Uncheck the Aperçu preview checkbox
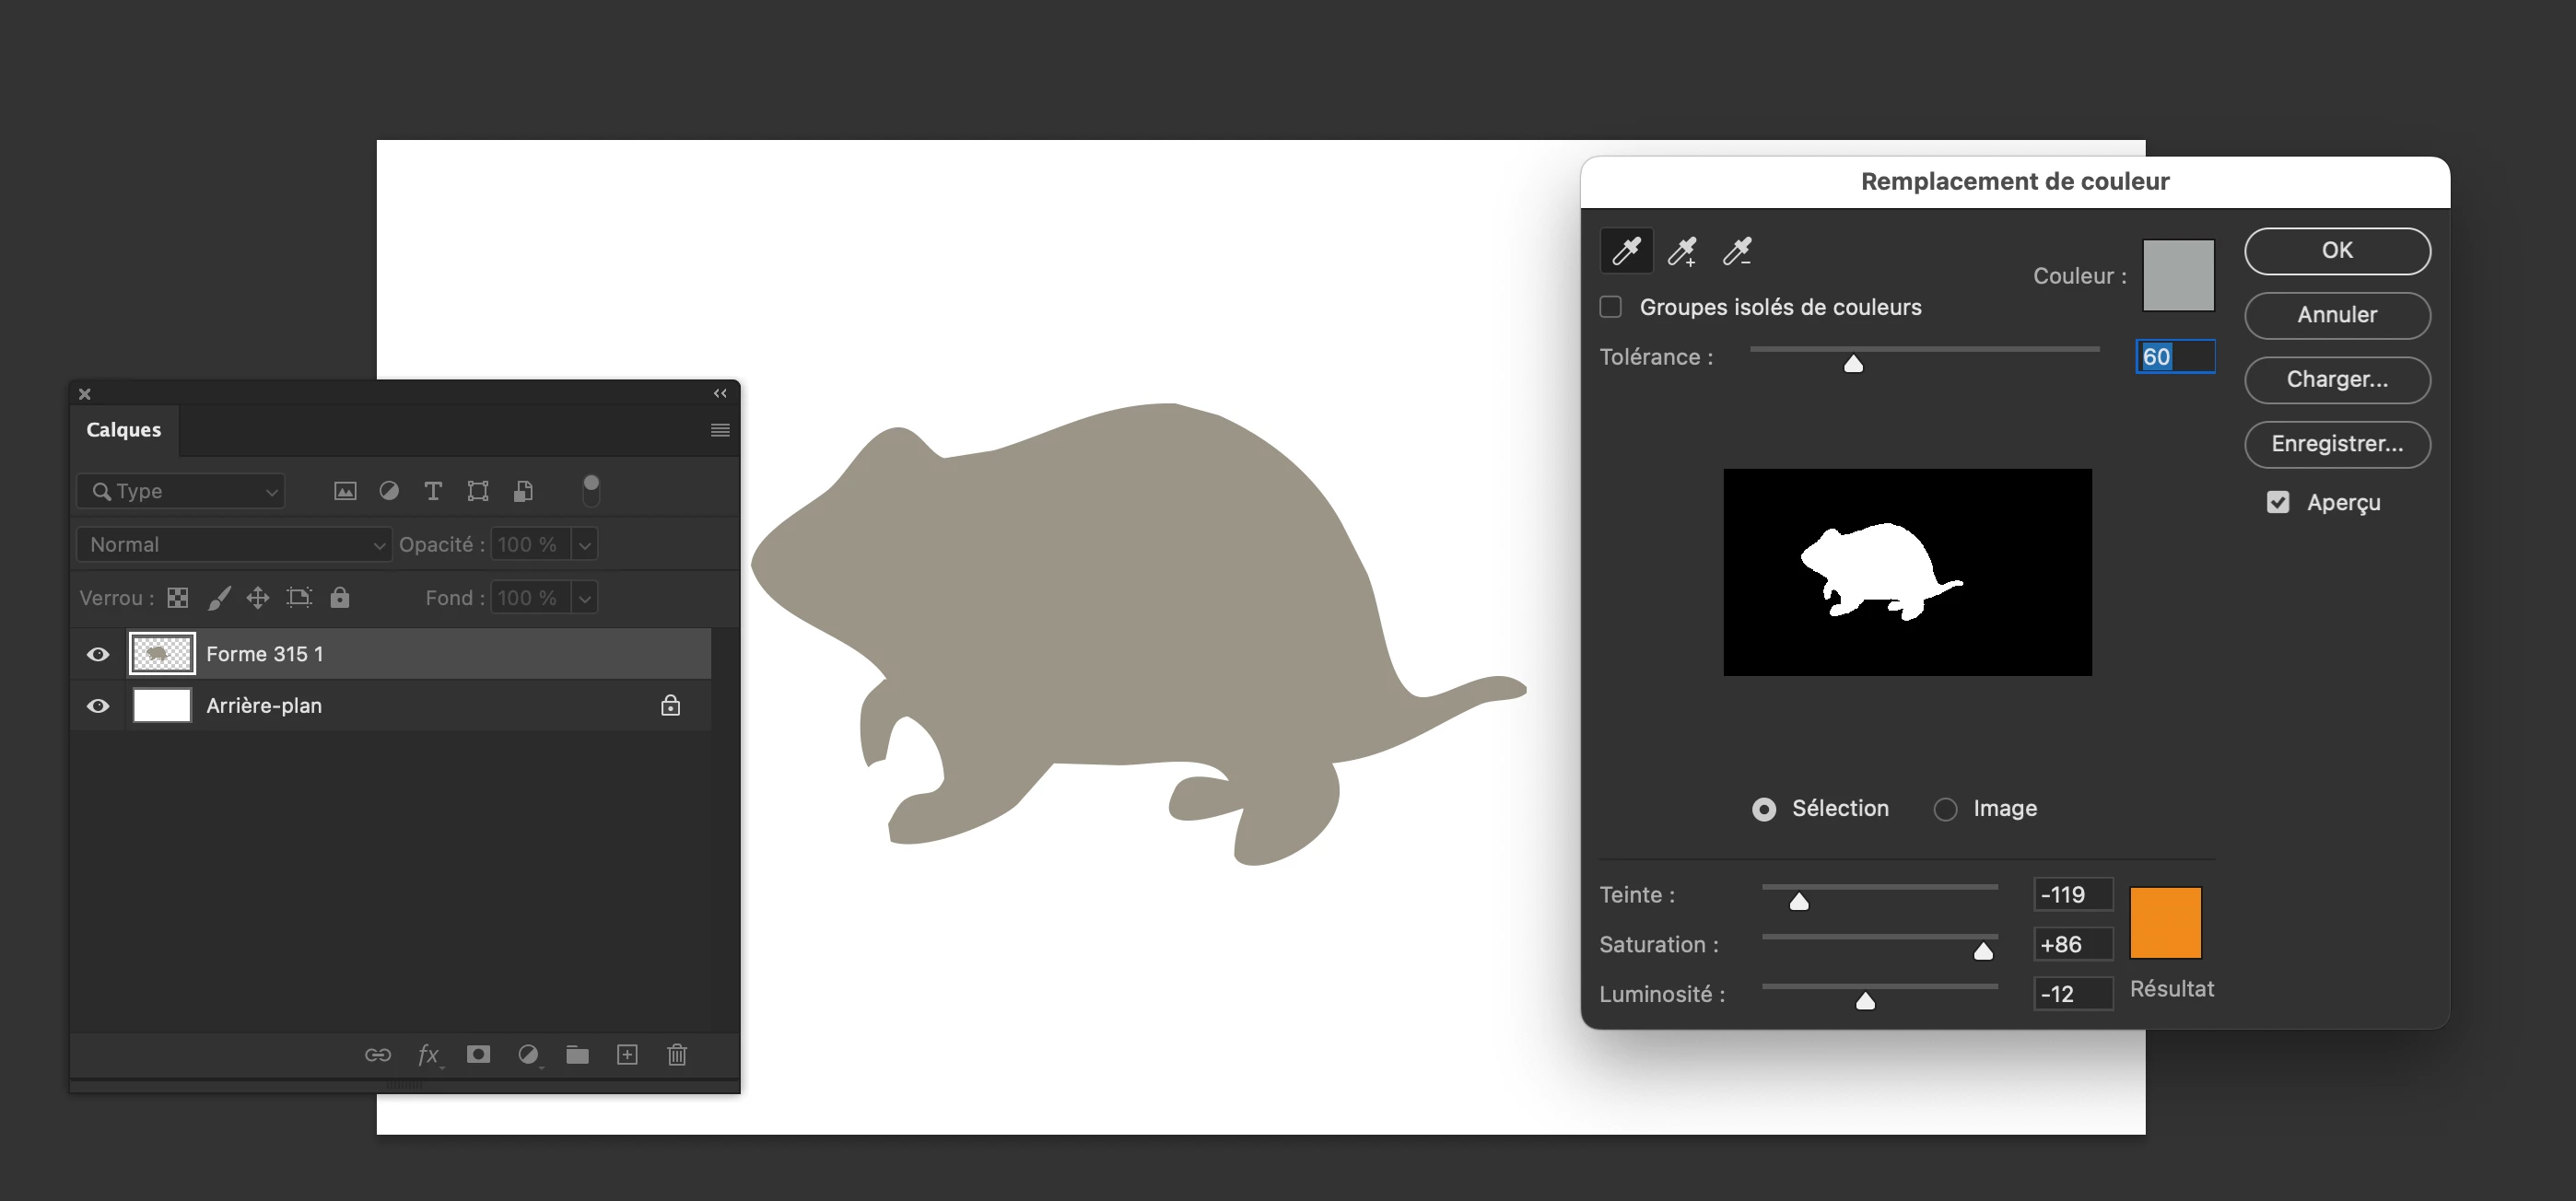Viewport: 2576px width, 1201px height. [x=2277, y=503]
